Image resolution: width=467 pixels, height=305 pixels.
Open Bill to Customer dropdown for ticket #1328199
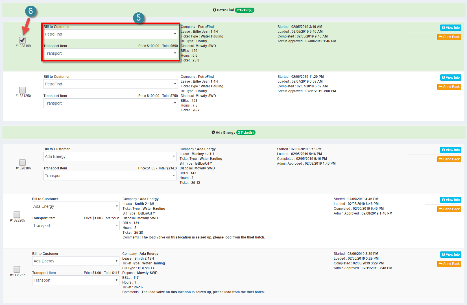pos(111,34)
